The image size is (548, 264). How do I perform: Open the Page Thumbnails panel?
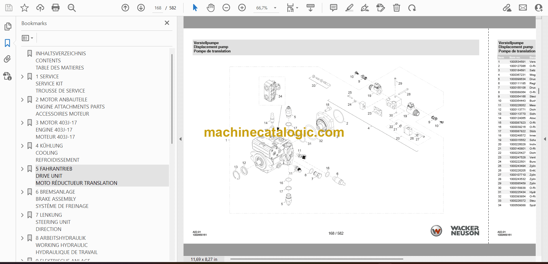(x=8, y=26)
